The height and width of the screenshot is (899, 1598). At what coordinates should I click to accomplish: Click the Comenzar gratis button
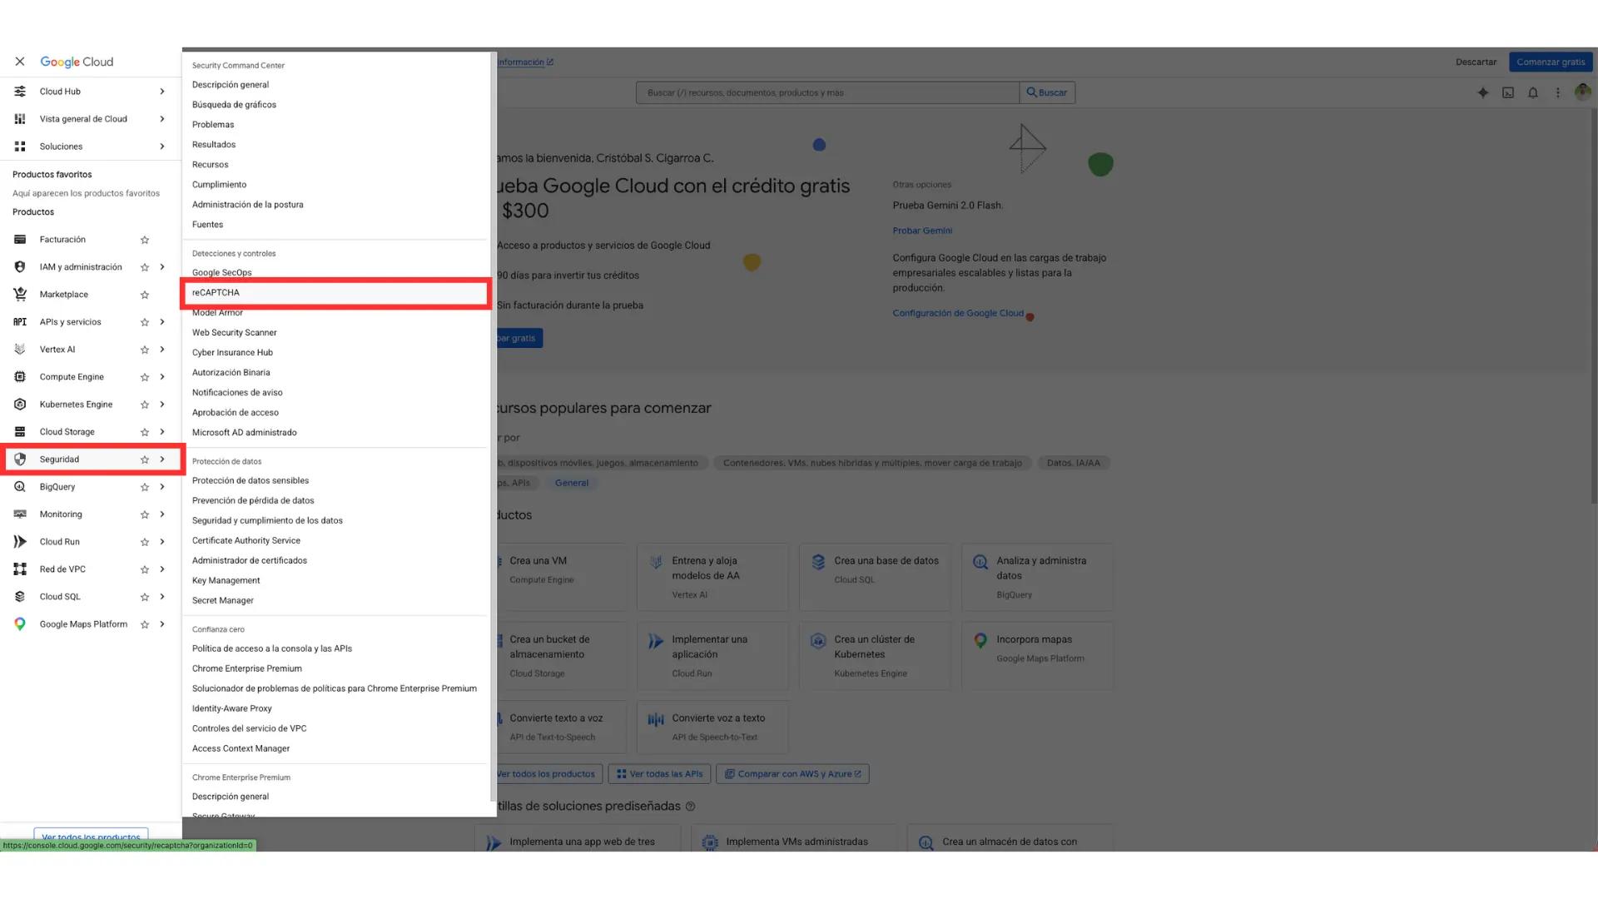(1550, 62)
